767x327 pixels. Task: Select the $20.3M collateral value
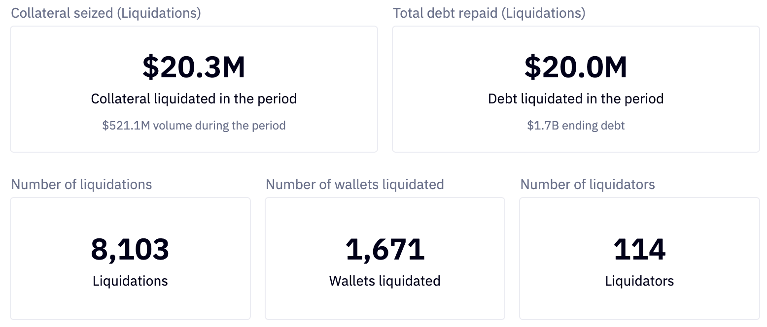click(x=194, y=67)
